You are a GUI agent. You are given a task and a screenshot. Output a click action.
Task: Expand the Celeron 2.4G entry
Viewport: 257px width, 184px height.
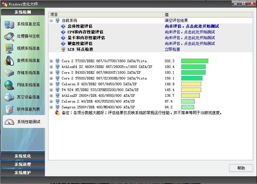click(x=51, y=102)
